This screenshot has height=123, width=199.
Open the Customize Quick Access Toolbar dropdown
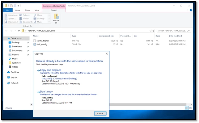click(18, 6)
